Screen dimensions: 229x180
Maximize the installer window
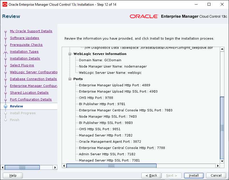(209, 4)
